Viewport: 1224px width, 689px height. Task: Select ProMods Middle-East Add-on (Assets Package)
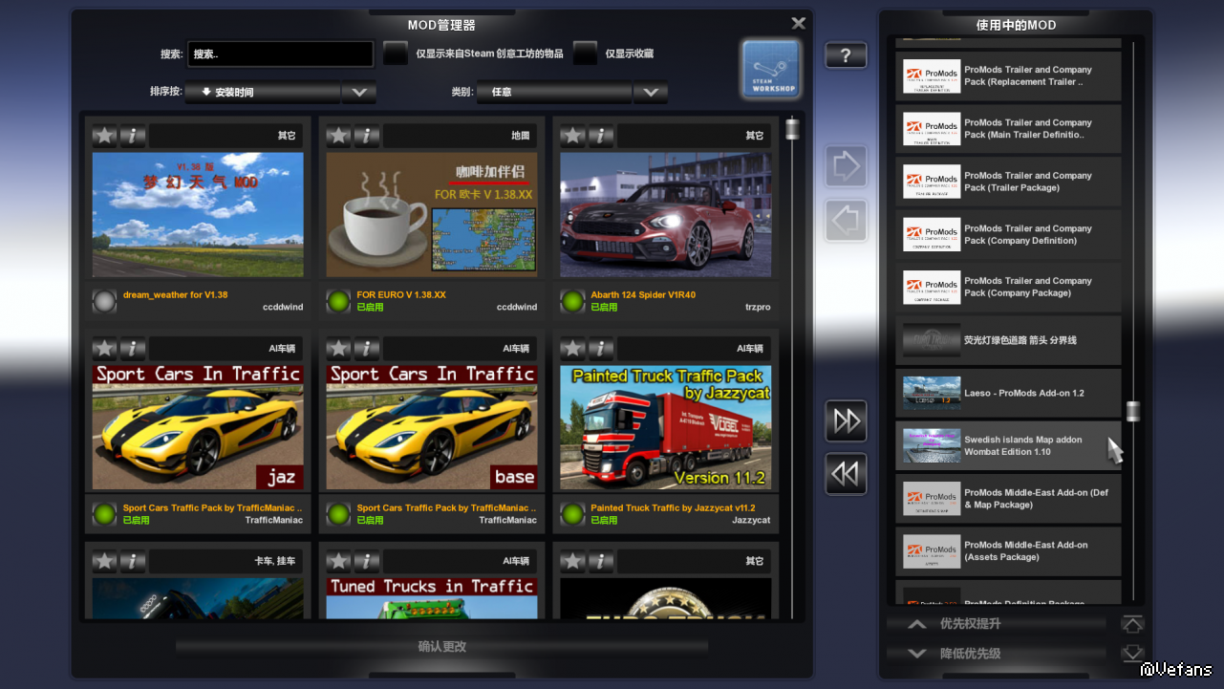click(1008, 551)
